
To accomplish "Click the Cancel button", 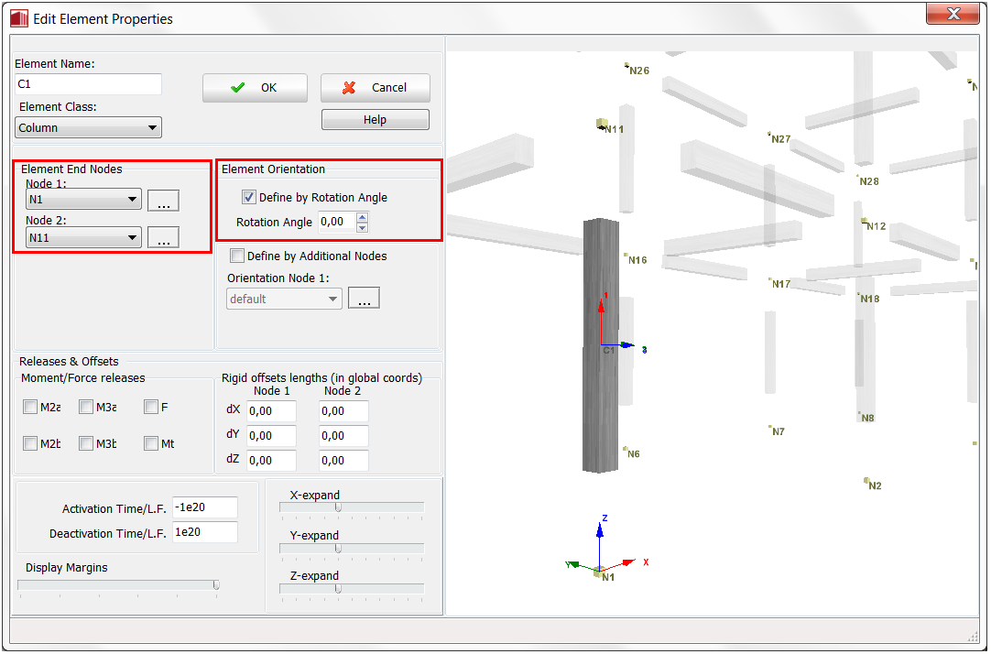I will pyautogui.click(x=375, y=88).
